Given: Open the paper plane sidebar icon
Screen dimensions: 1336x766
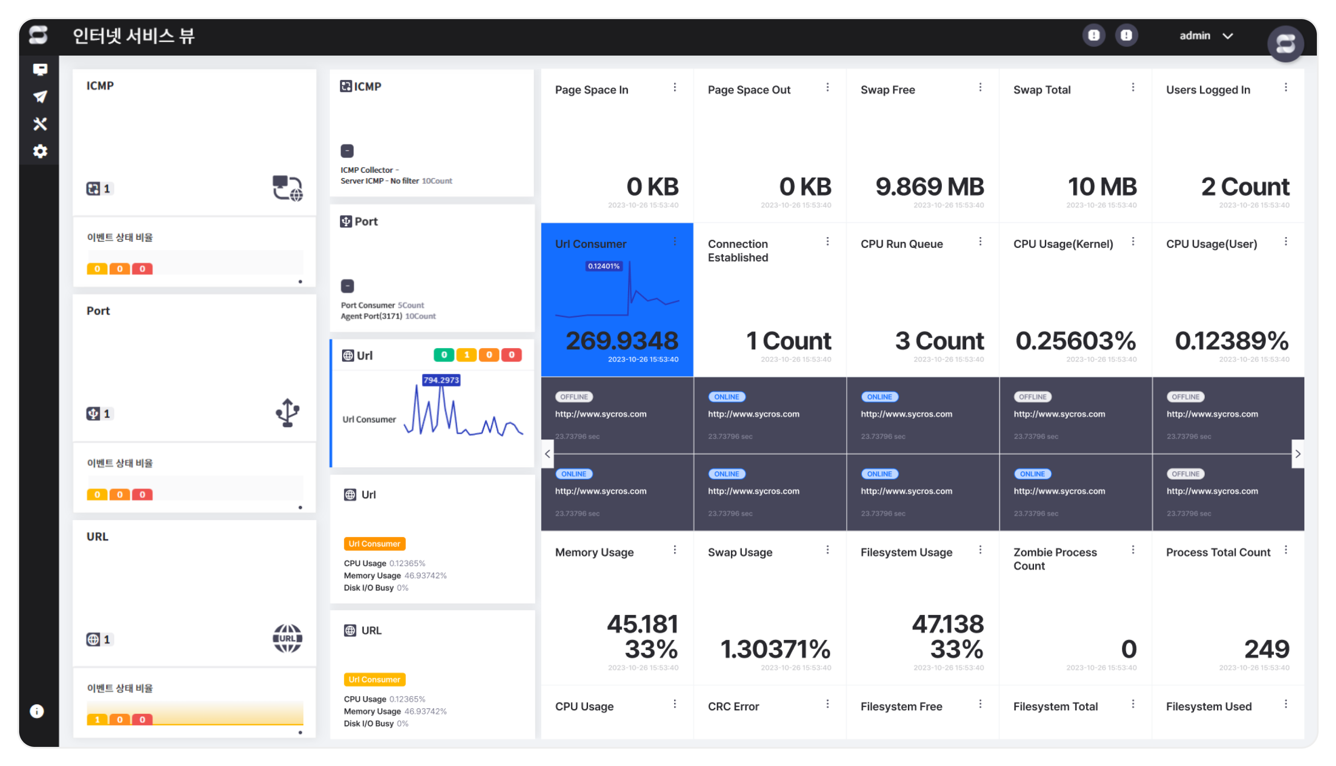Looking at the screenshot, I should click(40, 97).
